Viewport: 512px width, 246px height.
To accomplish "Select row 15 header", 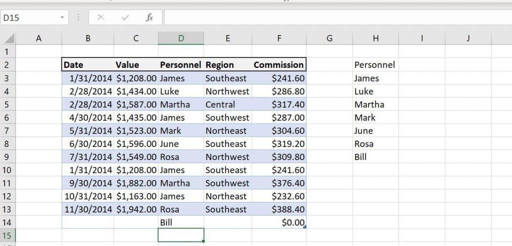I will (x=8, y=235).
